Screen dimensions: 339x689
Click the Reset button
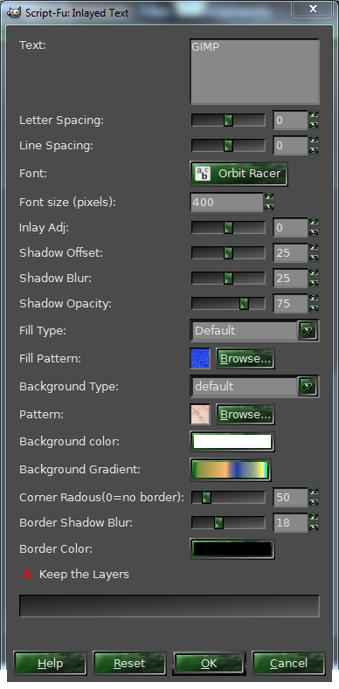(x=129, y=663)
